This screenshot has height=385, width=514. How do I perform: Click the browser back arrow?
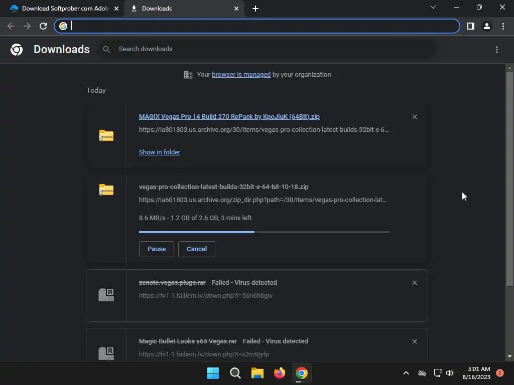point(11,26)
